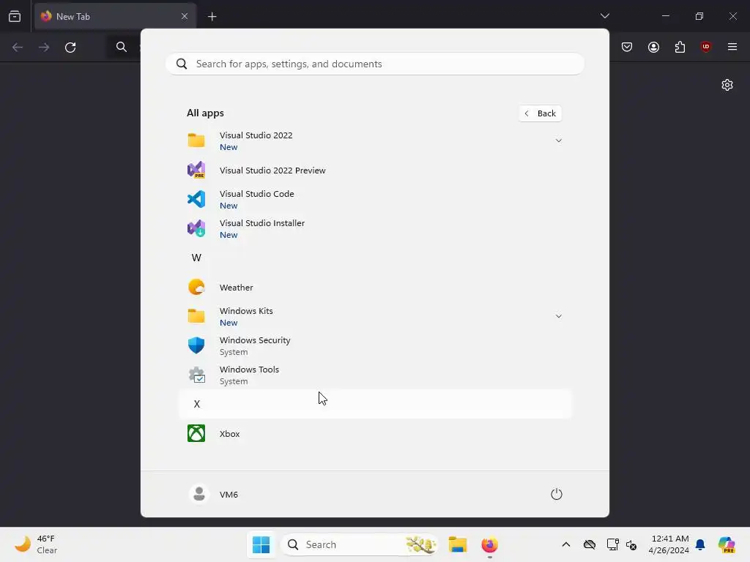The image size is (750, 562).
Task: Save to Pocket button
Action: coord(627,47)
